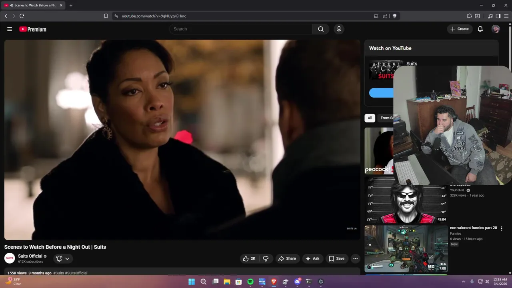
Task: Open the account avatar menu
Action: pyautogui.click(x=496, y=29)
